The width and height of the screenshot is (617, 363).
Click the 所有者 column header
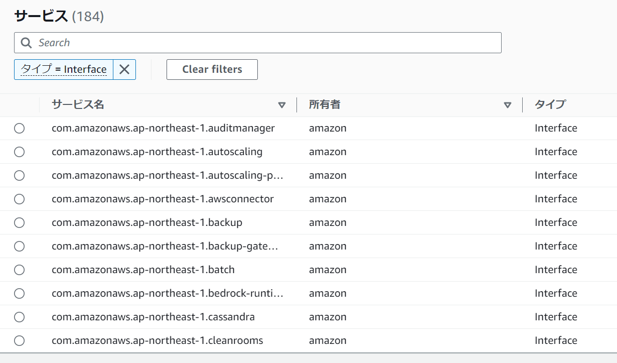[x=325, y=104]
